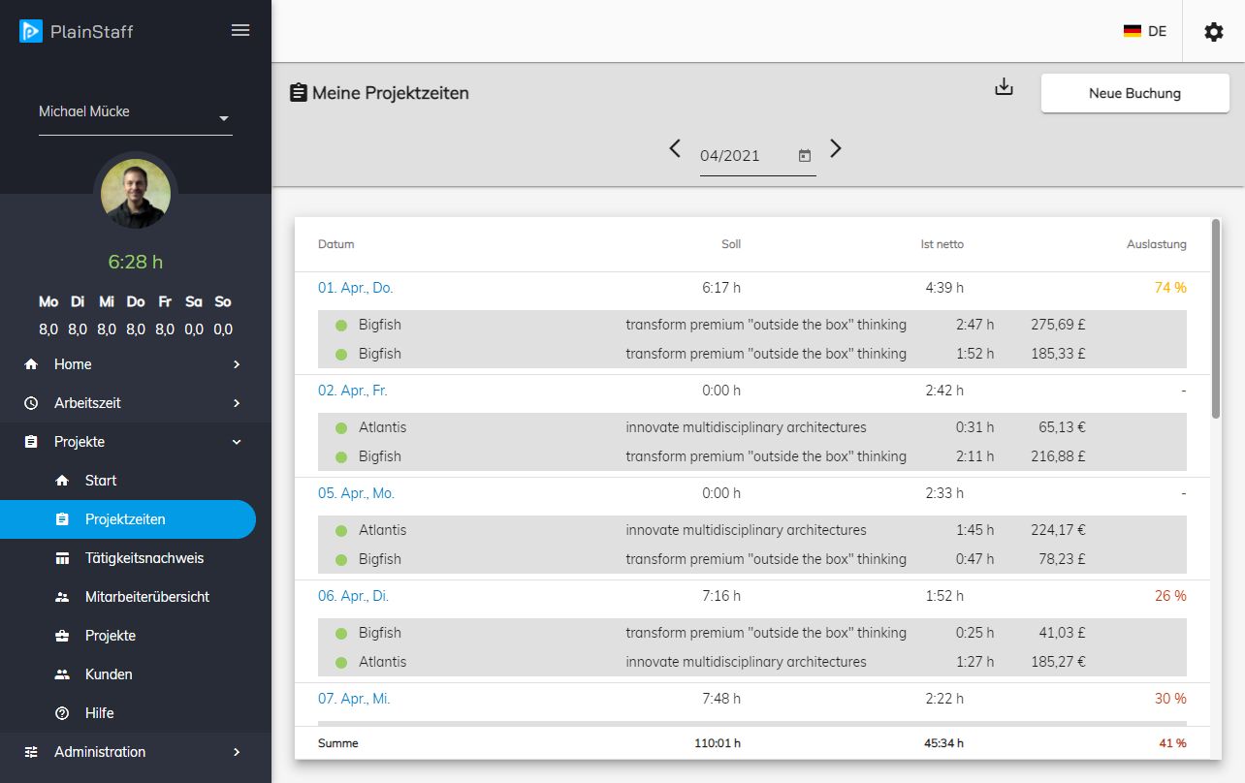Open the Kunden sidebar entry

[x=108, y=674]
